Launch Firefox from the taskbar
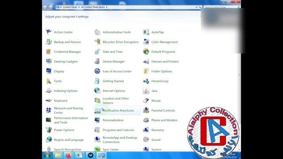The image size is (283, 159). pos(69,155)
